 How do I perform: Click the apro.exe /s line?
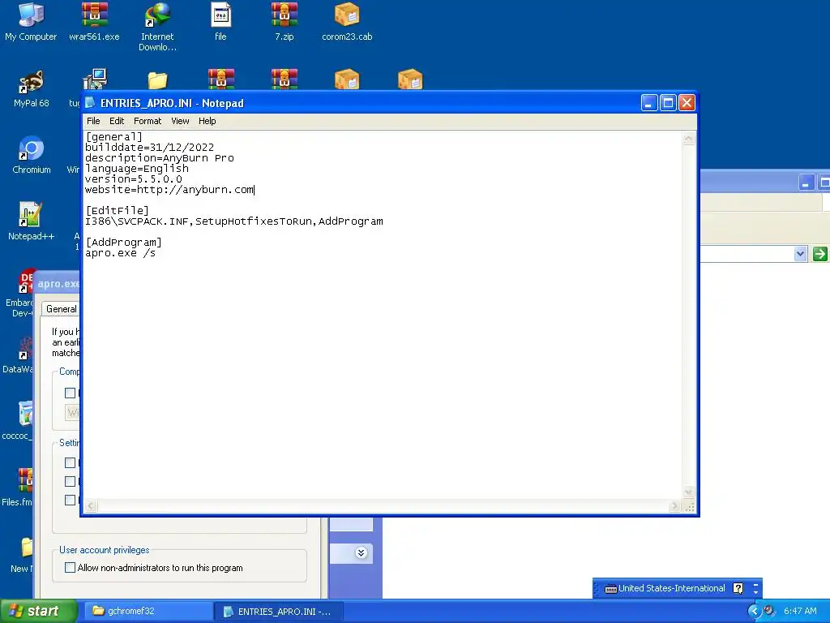[x=120, y=253]
